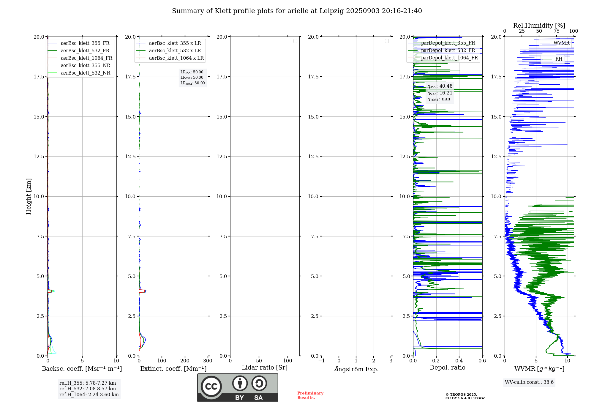Click the BY attribution person icon
Screen dimensions: 594x404
[x=240, y=383]
